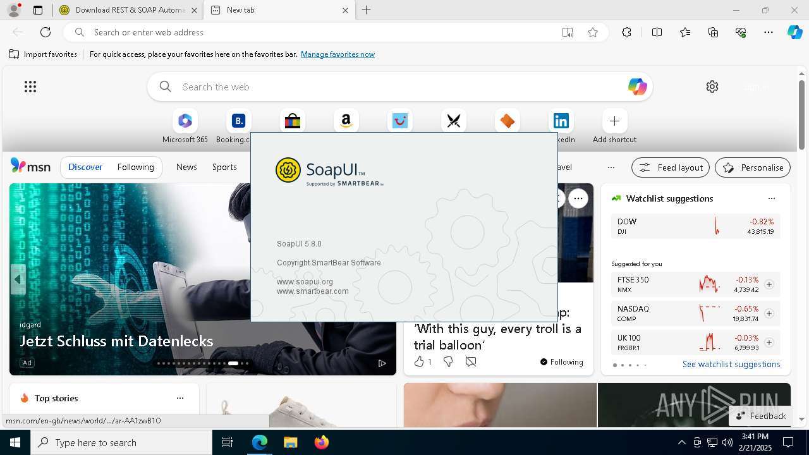This screenshot has width=809, height=455.
Task: Open the apps grid launcher
Action: (x=30, y=87)
